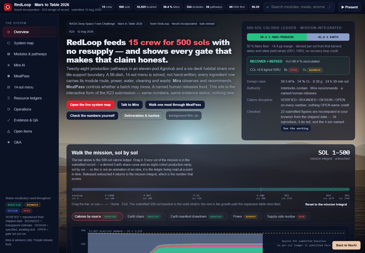
Task: Click the 234 modules · 28 pathways chip
Action: click(x=204, y=7)
